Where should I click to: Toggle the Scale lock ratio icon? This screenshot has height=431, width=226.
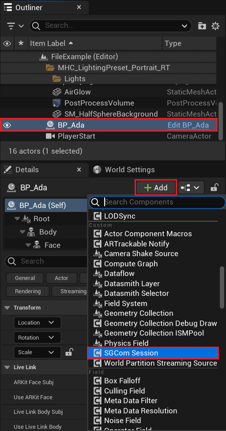(69, 352)
